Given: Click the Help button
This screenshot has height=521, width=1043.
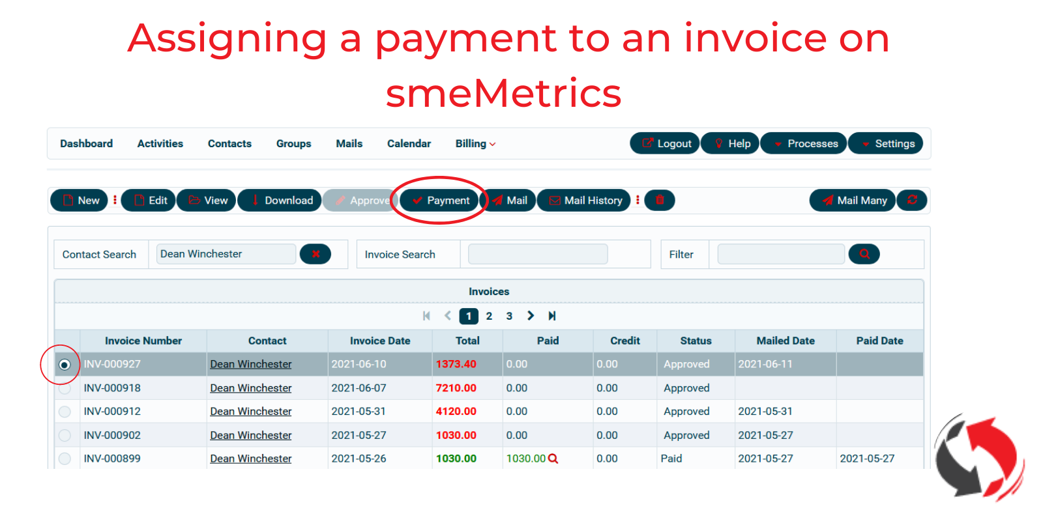Looking at the screenshot, I should click(x=730, y=143).
